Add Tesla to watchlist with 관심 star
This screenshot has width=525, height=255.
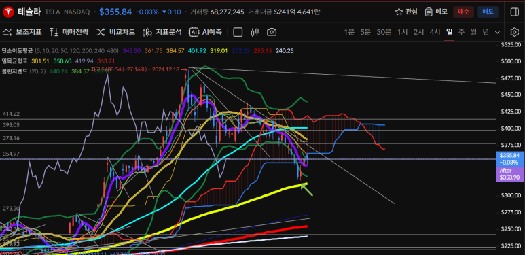pyautogui.click(x=405, y=12)
